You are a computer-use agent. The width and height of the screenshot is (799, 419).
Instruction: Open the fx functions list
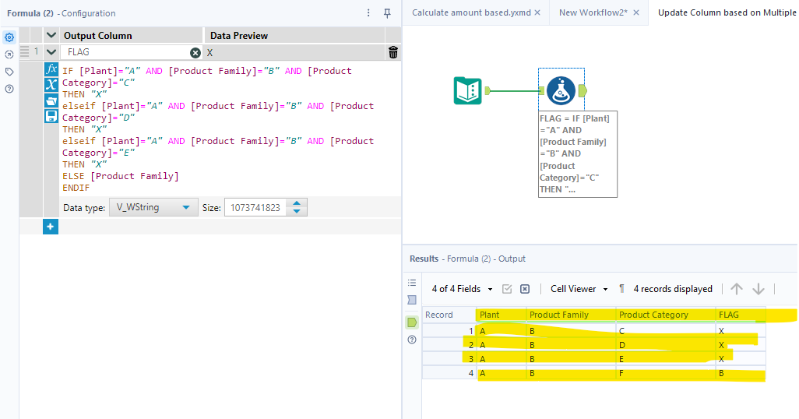[x=51, y=69]
